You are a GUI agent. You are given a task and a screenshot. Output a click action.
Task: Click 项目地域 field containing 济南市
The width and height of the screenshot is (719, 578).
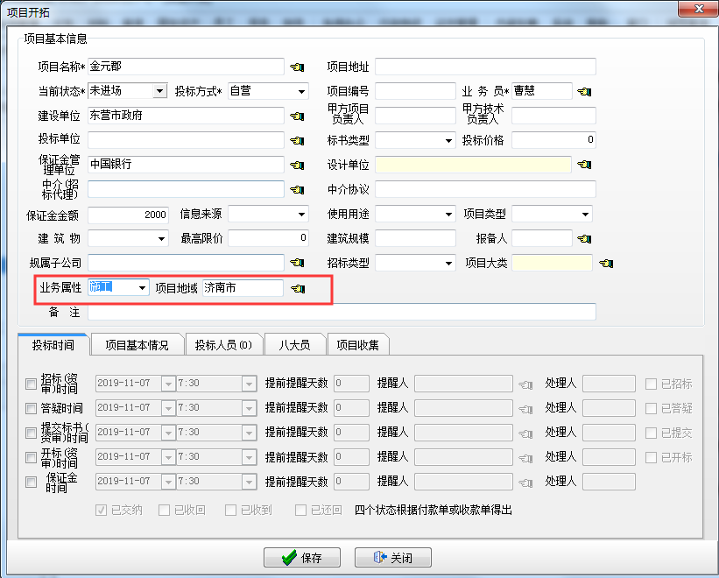tap(243, 287)
